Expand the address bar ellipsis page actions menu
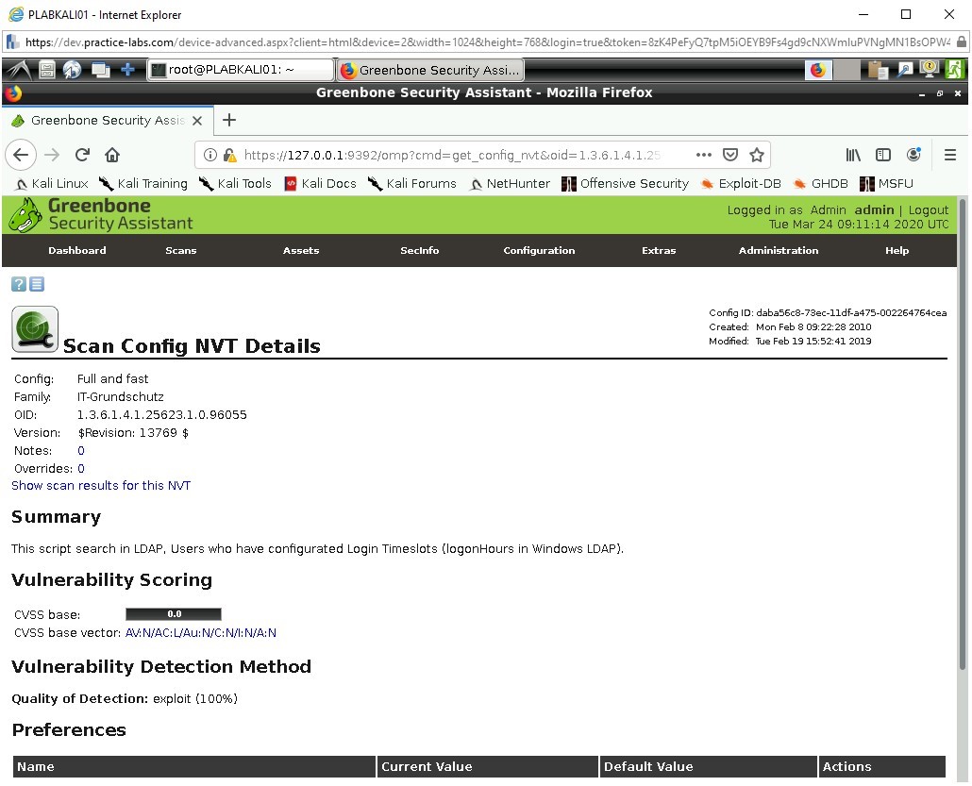The width and height of the screenshot is (972, 786). (x=704, y=154)
